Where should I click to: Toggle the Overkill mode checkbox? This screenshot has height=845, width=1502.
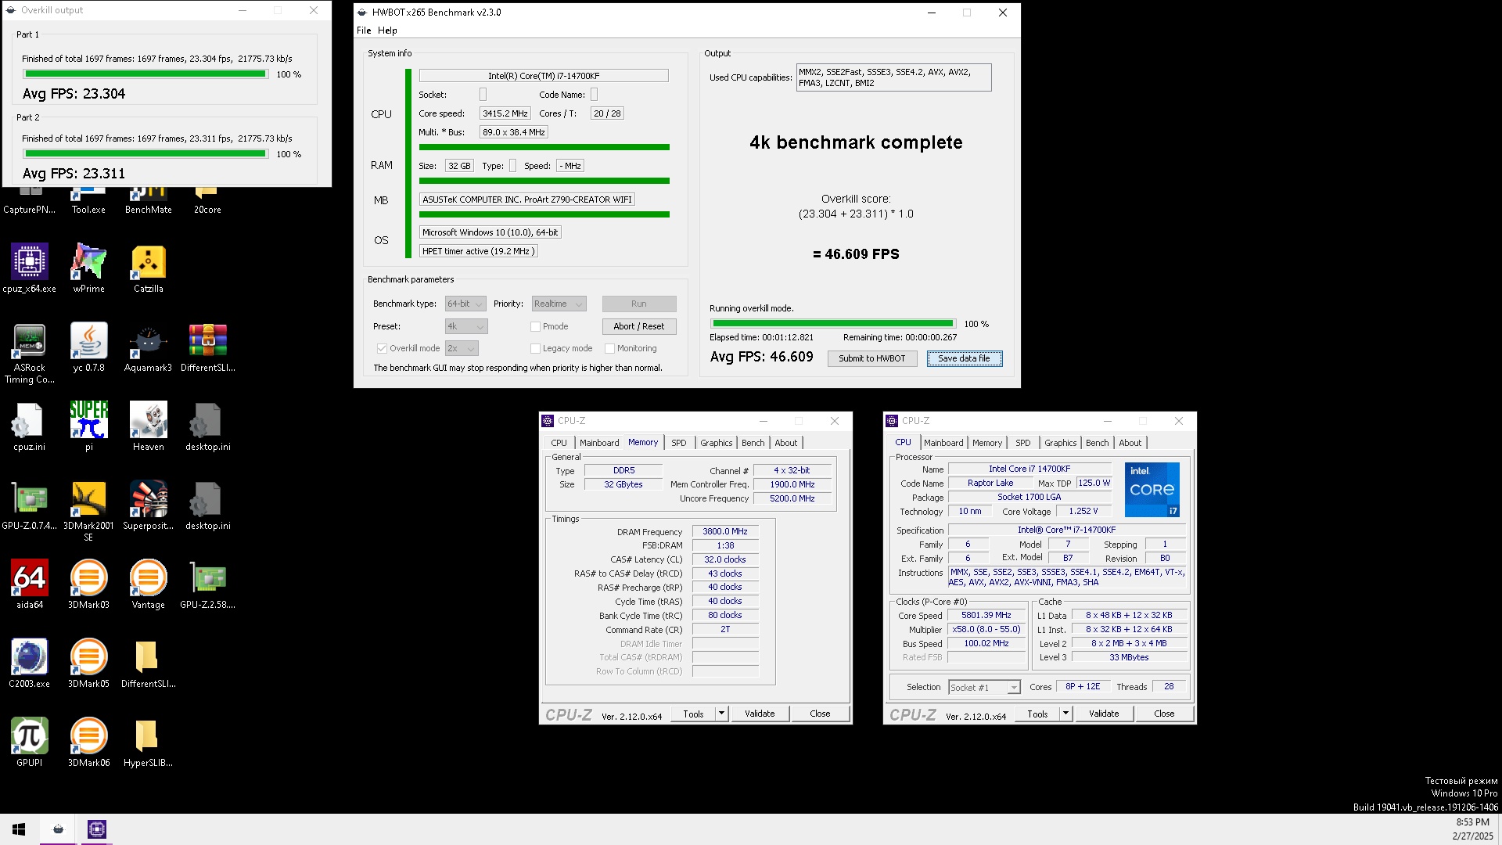(382, 349)
